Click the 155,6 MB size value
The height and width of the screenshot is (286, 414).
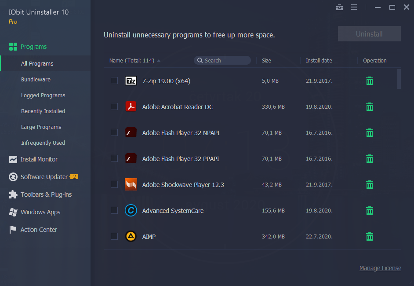(x=273, y=211)
